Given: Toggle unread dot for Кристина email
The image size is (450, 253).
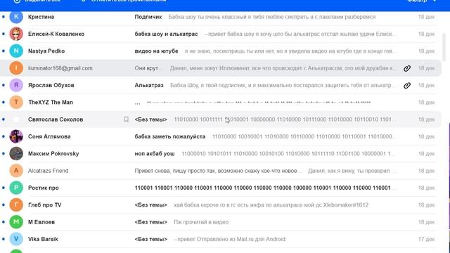Looking at the screenshot, I should coord(4,17).
